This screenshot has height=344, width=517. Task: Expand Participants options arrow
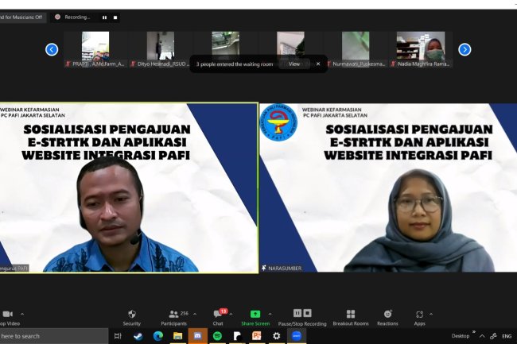(x=195, y=314)
